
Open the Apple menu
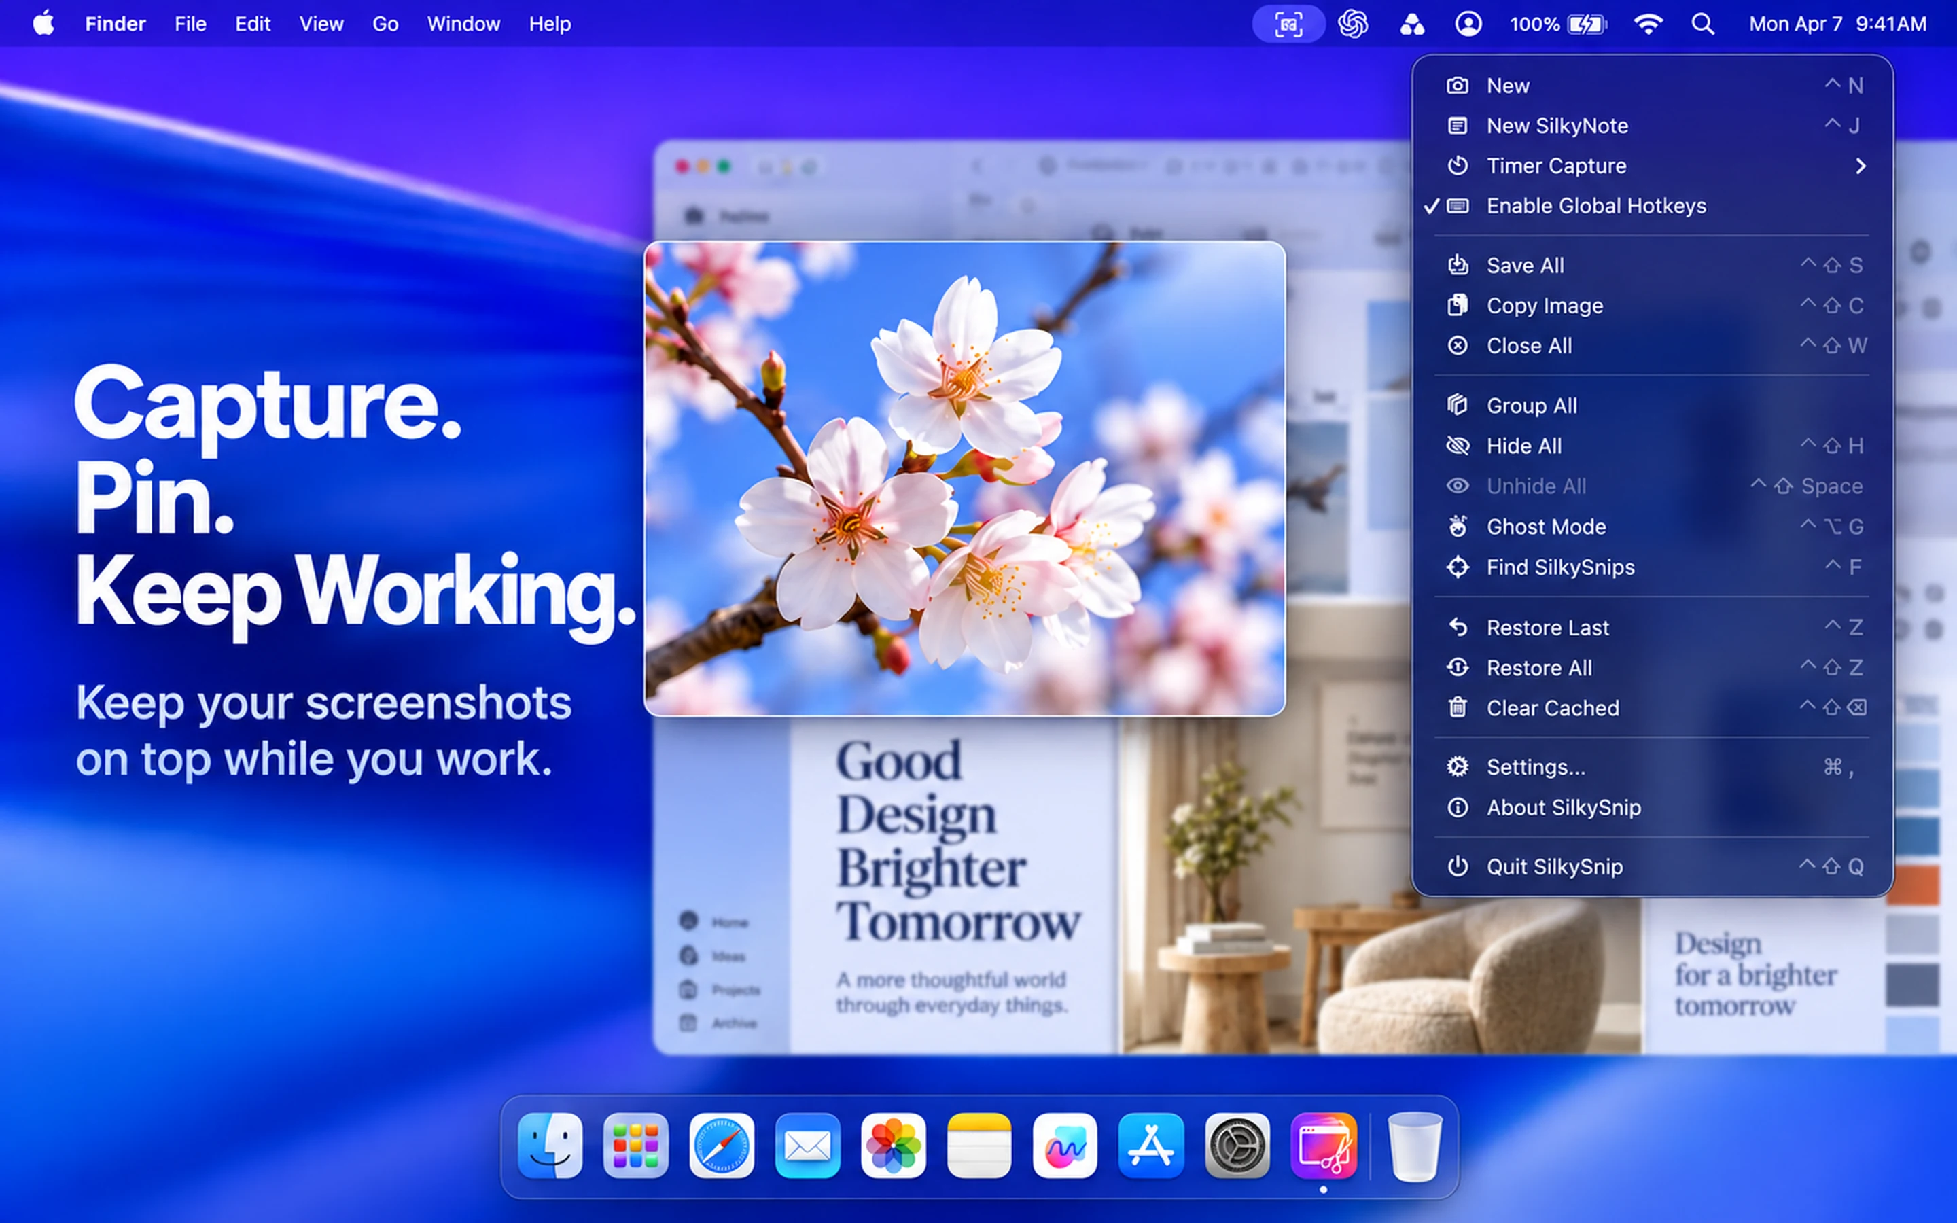click(43, 24)
